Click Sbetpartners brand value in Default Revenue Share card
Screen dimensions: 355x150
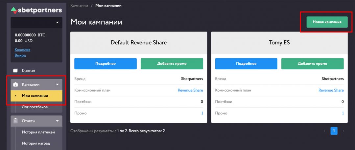tap(192, 79)
